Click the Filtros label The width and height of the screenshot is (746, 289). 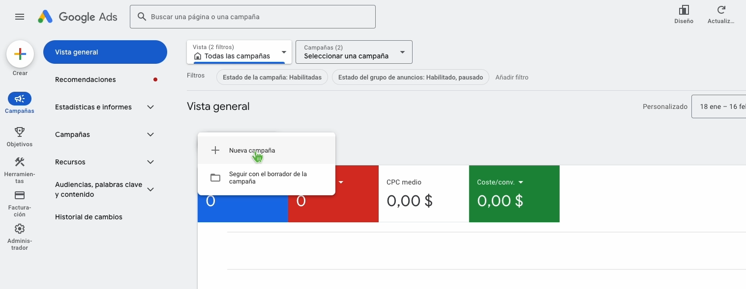(196, 76)
